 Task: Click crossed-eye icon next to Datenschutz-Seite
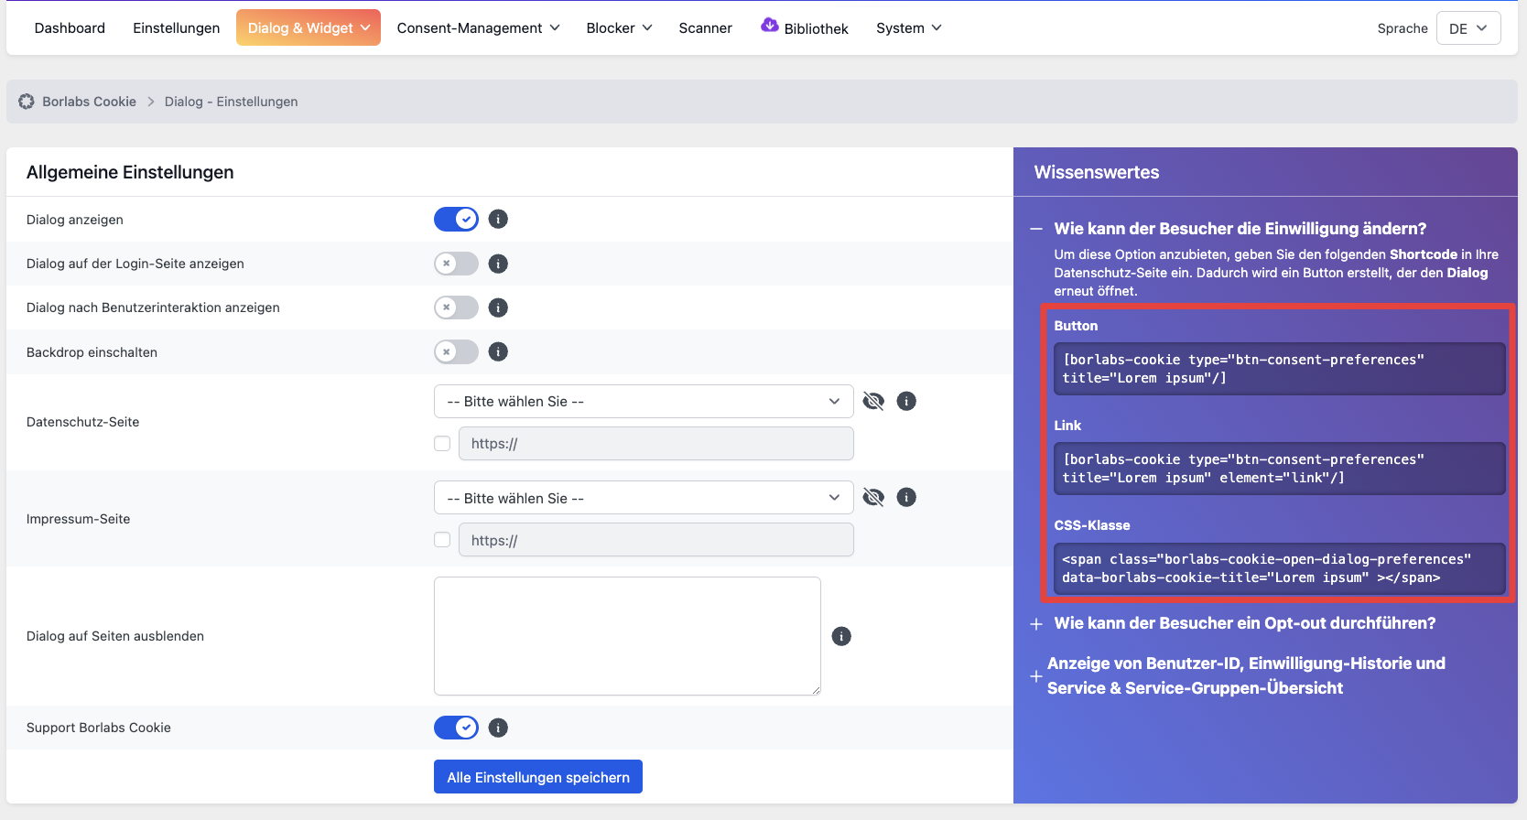tap(873, 402)
